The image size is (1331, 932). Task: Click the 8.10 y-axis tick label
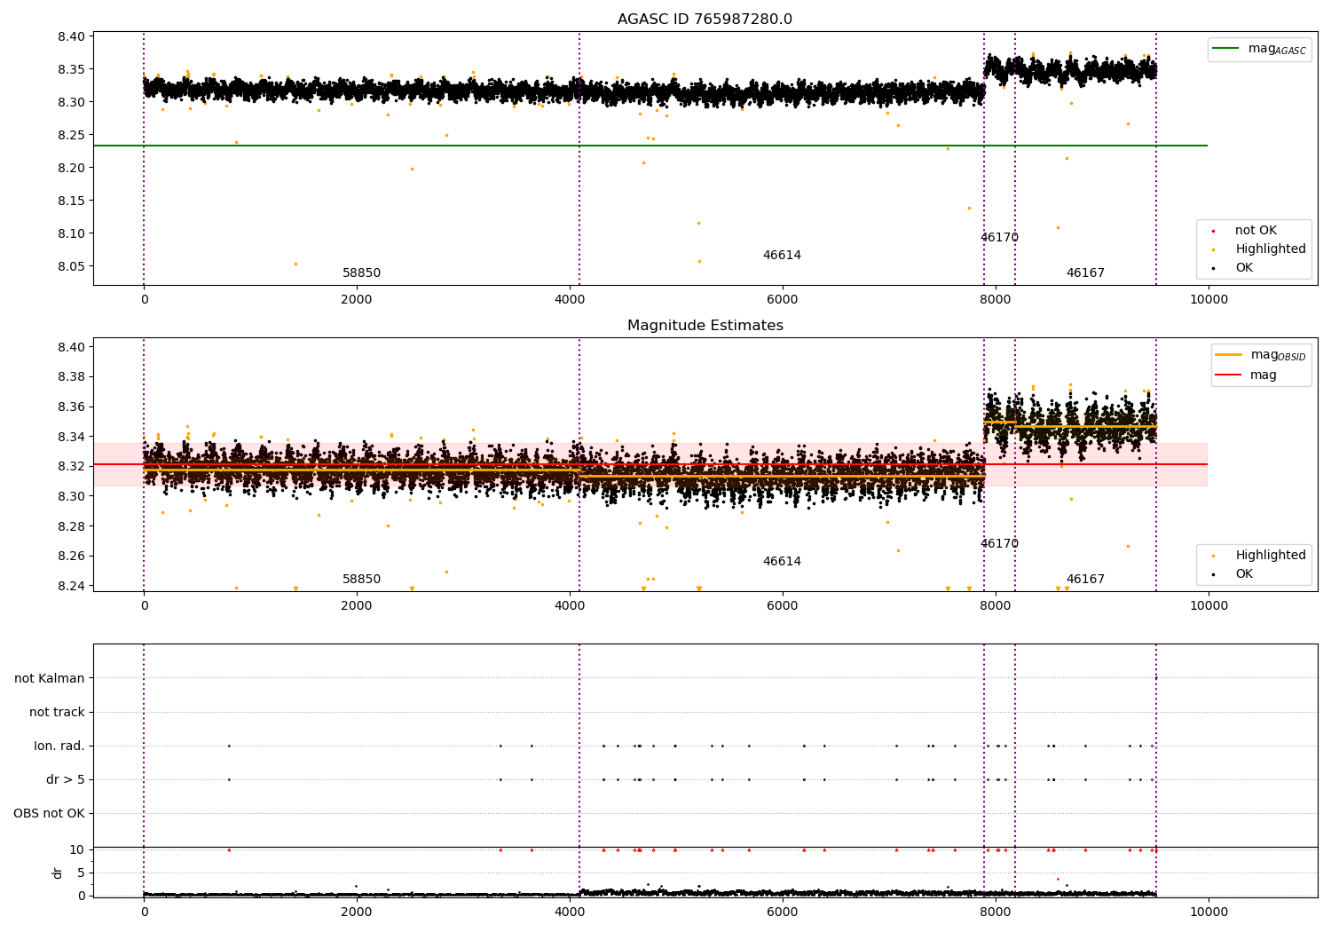point(71,233)
